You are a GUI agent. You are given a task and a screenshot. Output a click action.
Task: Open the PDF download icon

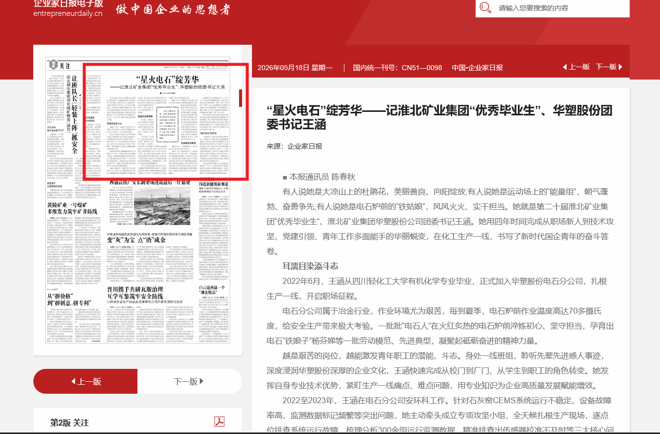219,422
